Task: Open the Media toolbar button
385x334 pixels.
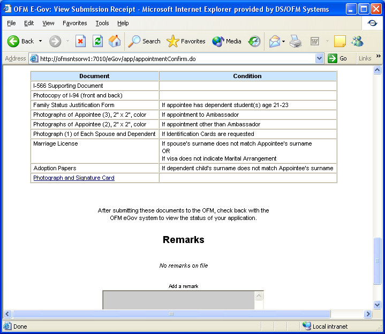Action: 227,41
